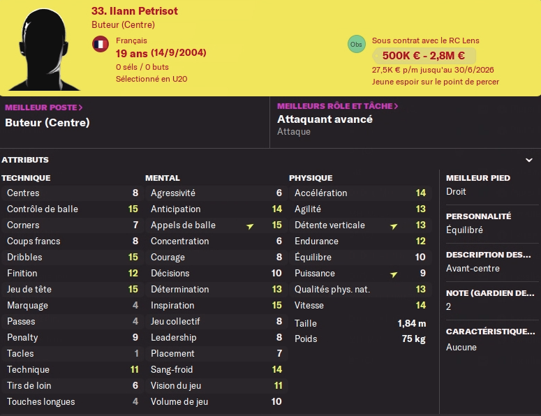Select the Mental column header

pos(162,178)
